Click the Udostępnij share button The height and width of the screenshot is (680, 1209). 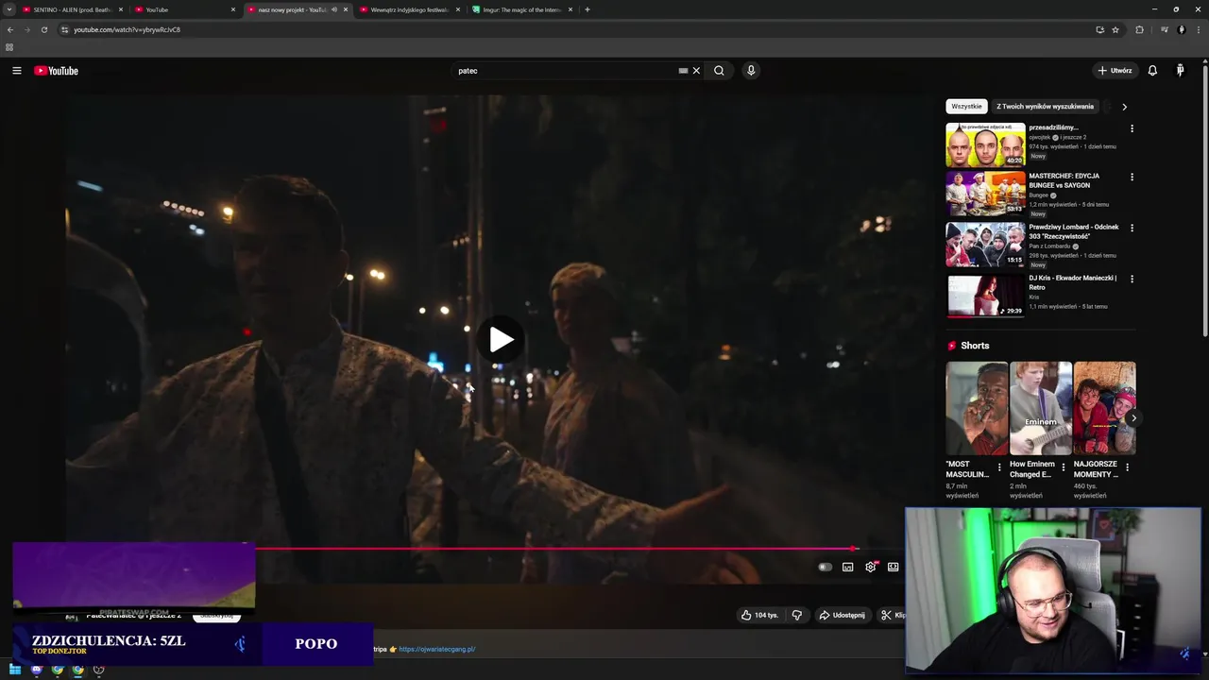click(x=842, y=615)
